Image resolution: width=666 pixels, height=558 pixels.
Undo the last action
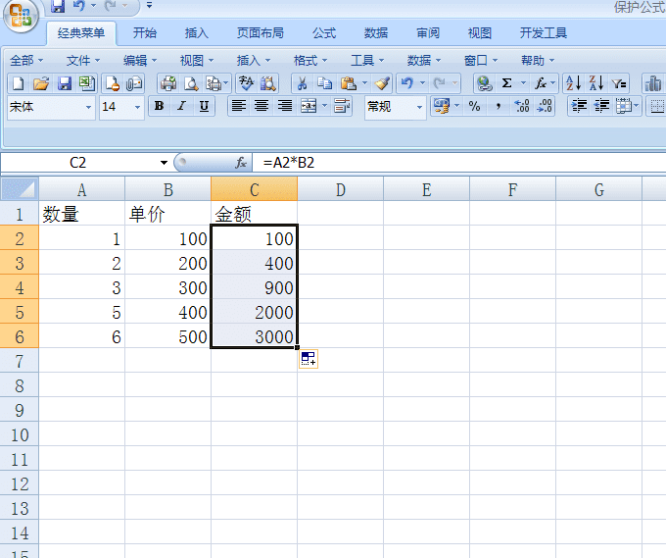406,83
